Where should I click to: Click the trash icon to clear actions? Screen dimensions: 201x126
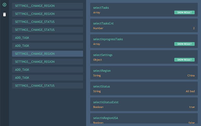point(4,14)
